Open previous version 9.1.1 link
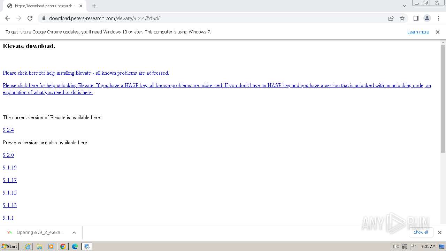446x251 pixels. coord(8,218)
